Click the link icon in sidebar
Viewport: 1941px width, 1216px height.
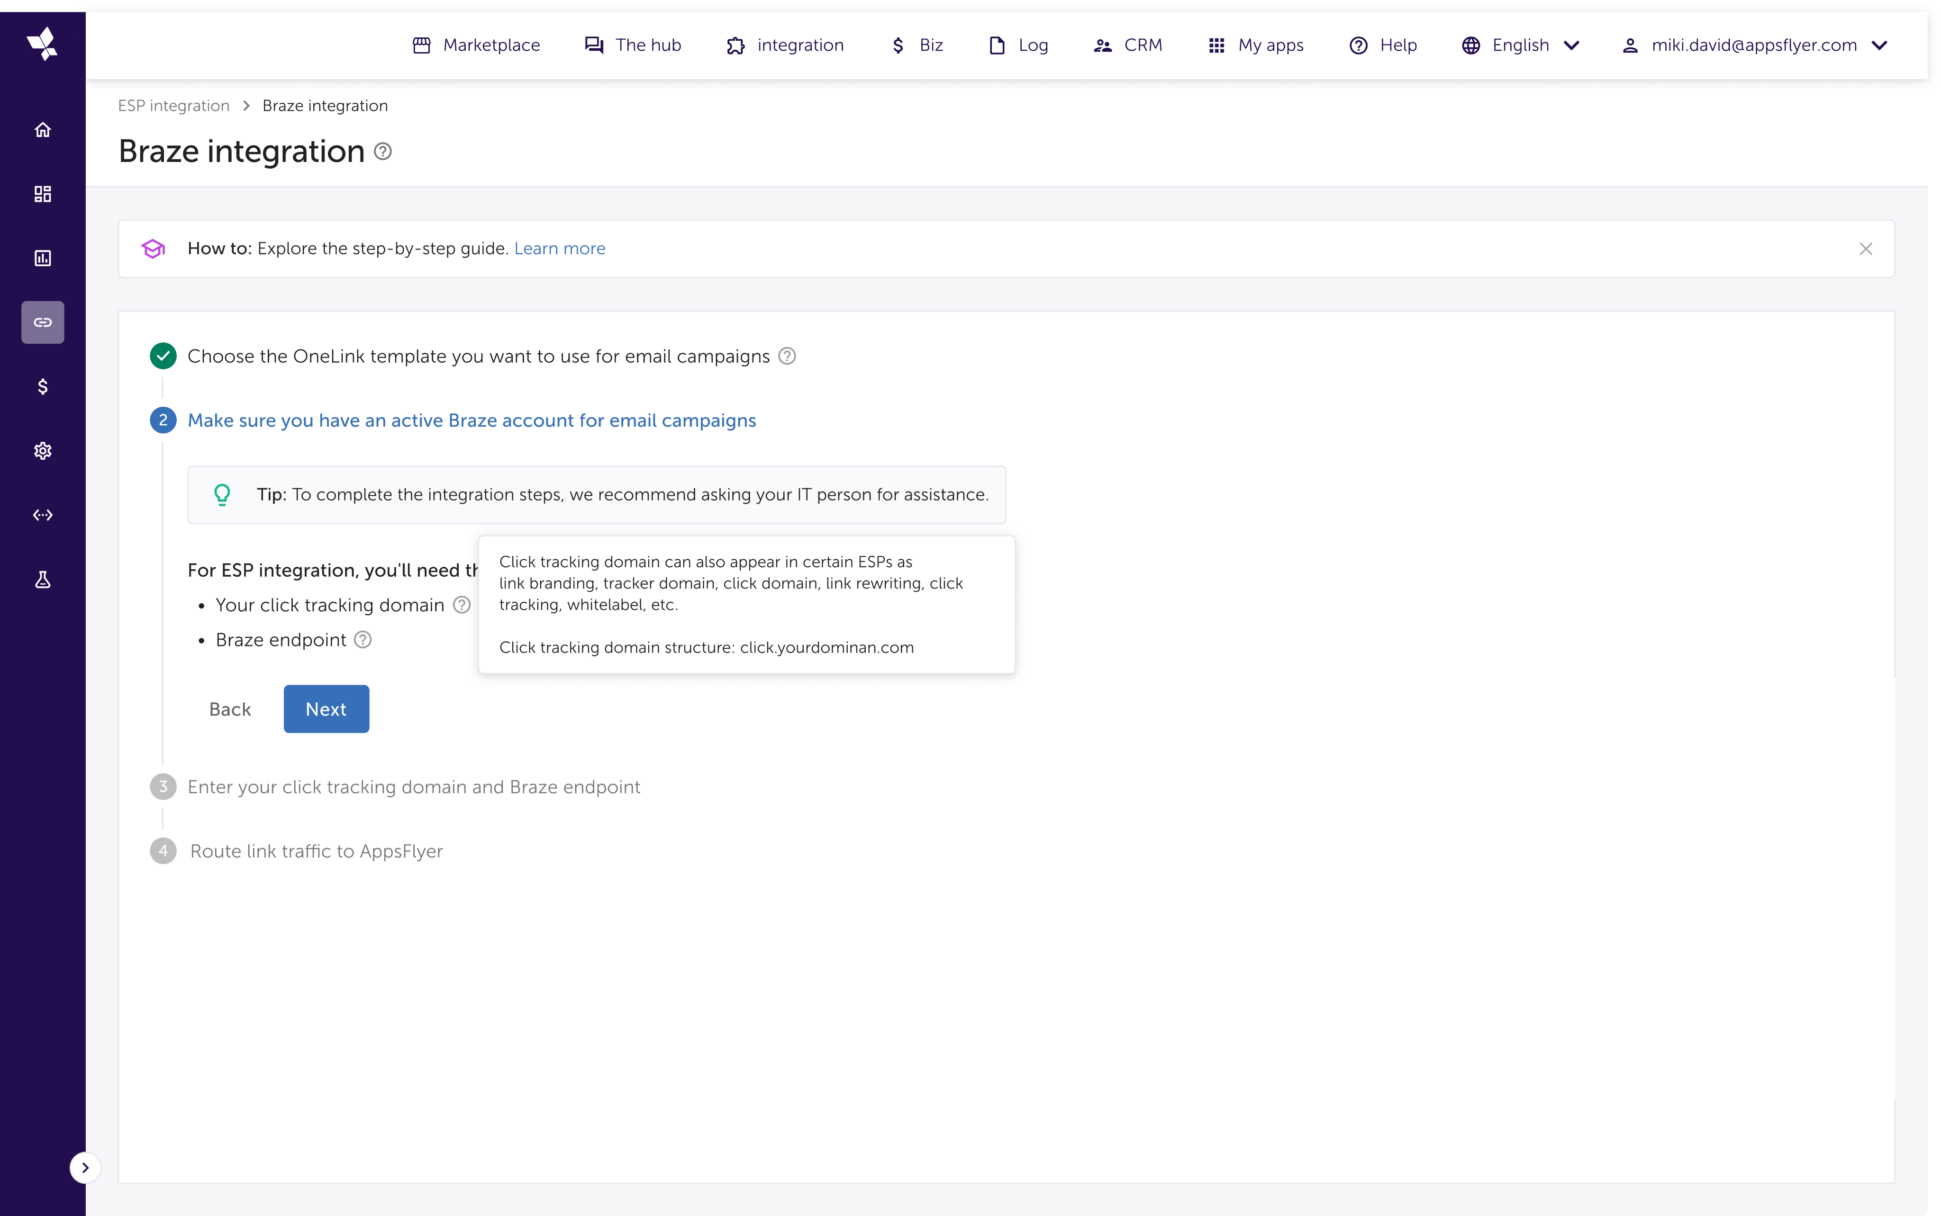pyautogui.click(x=43, y=322)
